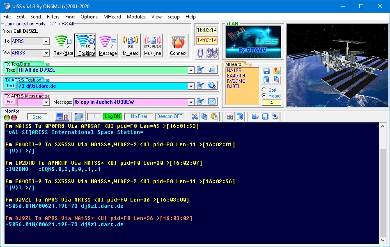Open the audio mixer music-note icon
The image size is (390, 247).
click(212, 53)
